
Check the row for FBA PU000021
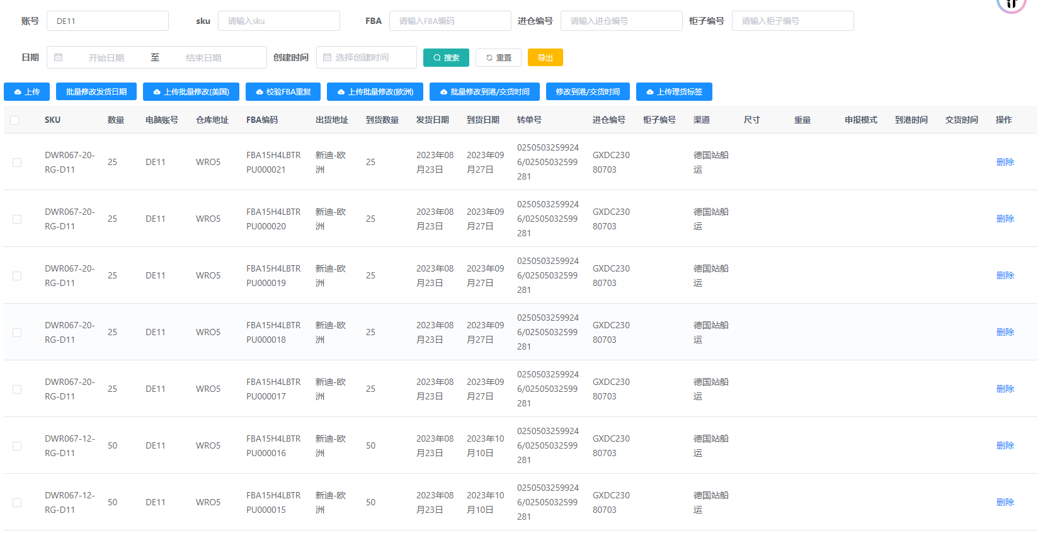click(x=17, y=163)
